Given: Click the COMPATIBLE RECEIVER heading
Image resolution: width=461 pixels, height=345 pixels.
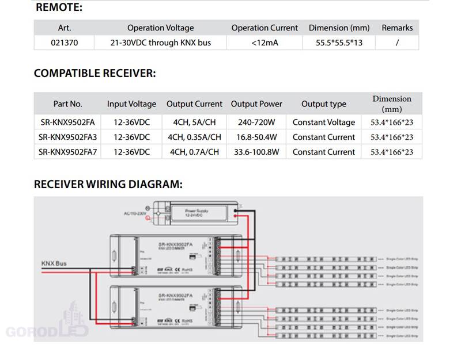Looking at the screenshot, I should [95, 73].
